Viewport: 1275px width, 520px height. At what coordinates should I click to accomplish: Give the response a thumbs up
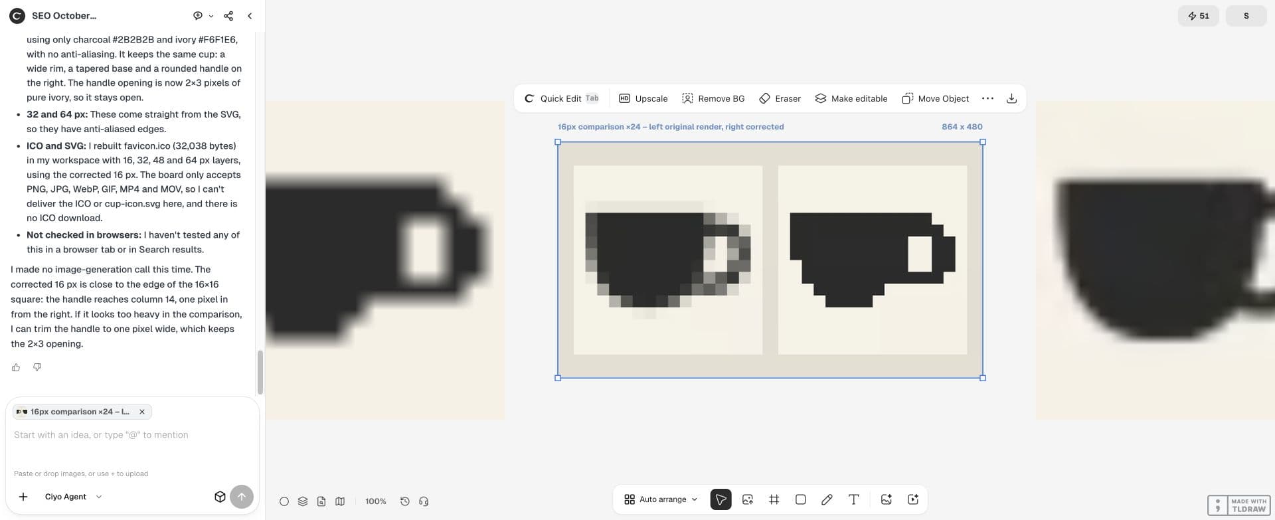16,367
